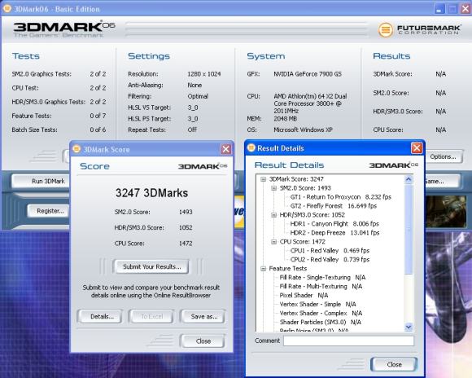The height and width of the screenshot is (378, 472).
Task: Open Details in the Score dialog
Action: pyautogui.click(x=100, y=317)
